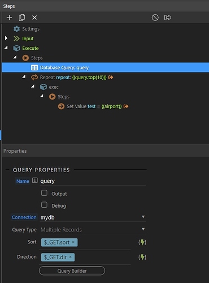Click the delete step X icon
Screen dimensions: 209x283
coord(34,18)
